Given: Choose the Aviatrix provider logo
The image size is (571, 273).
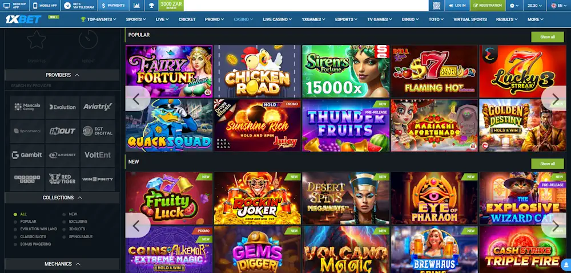Looking at the screenshot, I should point(98,107).
